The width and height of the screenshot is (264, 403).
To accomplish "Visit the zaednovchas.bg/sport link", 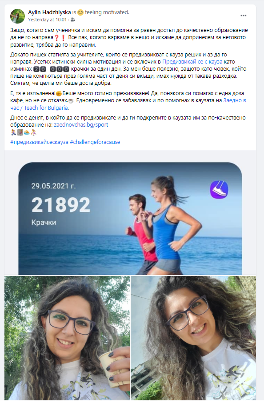I will pyautogui.click(x=81, y=125).
